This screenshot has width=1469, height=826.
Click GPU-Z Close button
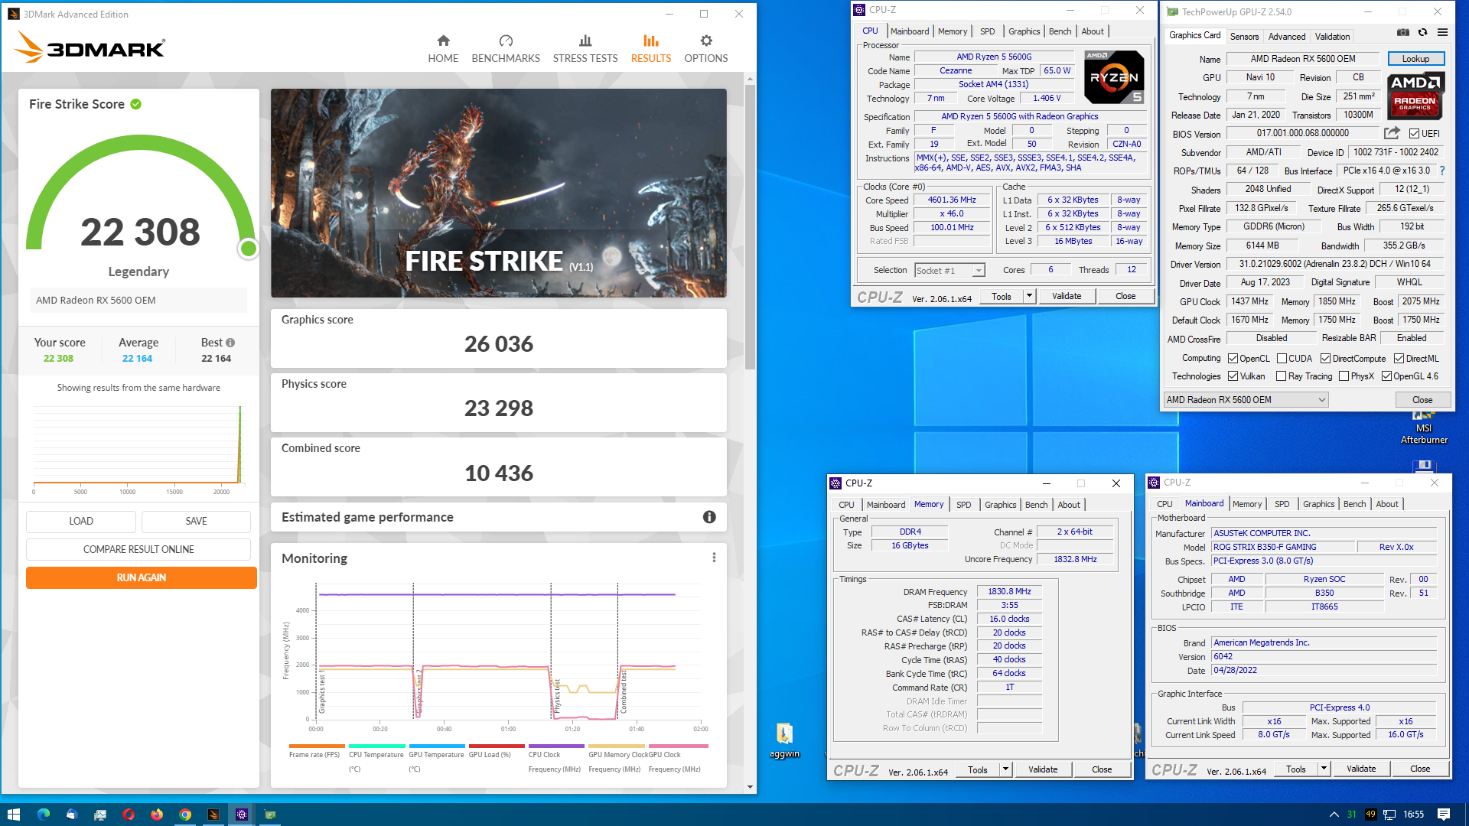click(1422, 400)
